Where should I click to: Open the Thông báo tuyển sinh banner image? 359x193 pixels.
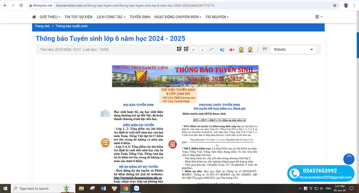coord(185,76)
